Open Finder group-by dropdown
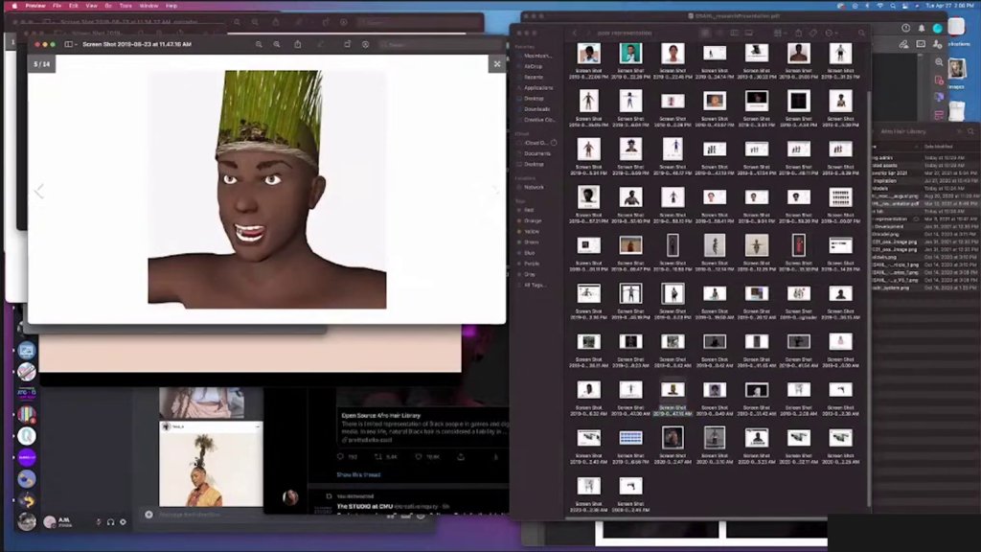Image resolution: width=981 pixels, height=552 pixels. tap(780, 34)
